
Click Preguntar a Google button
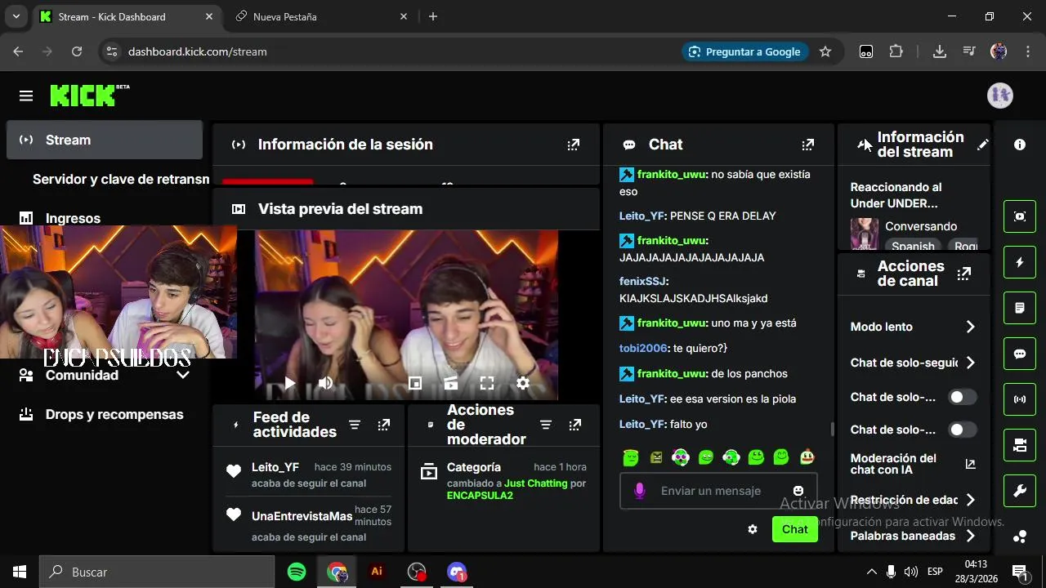click(x=744, y=51)
